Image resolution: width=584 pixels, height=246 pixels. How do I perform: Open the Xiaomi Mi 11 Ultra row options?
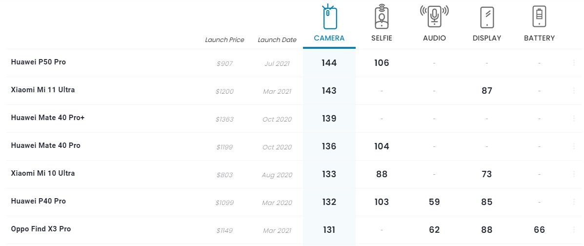click(574, 91)
